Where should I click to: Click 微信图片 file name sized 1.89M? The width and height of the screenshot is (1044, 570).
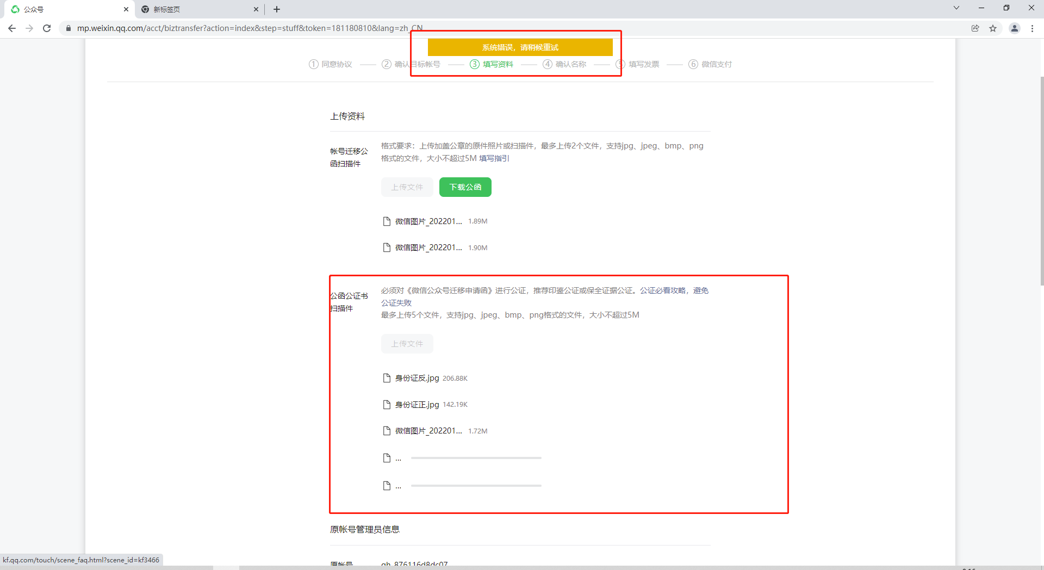(428, 221)
